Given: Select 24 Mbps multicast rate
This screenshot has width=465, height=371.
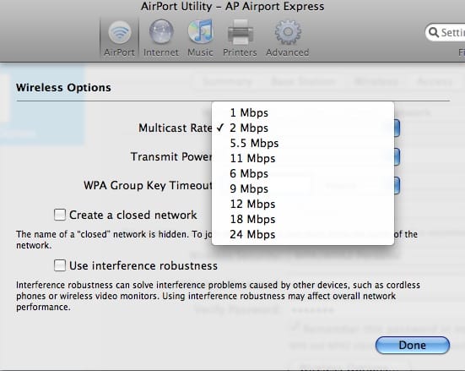Looking at the screenshot, I should pyautogui.click(x=303, y=234).
